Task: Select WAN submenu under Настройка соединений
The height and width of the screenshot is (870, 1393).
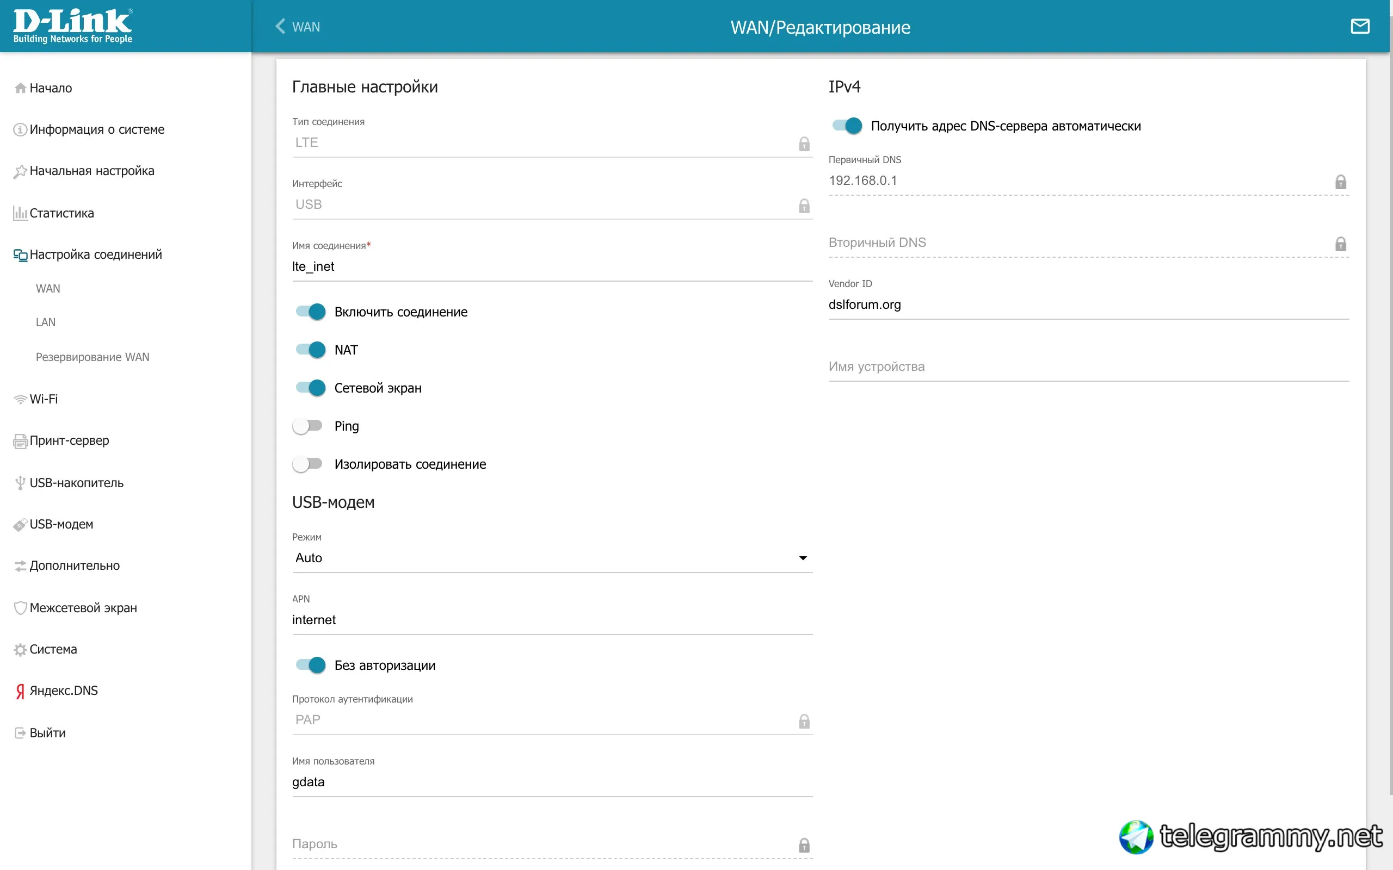Action: 48,288
